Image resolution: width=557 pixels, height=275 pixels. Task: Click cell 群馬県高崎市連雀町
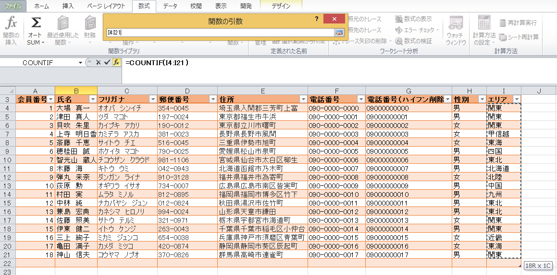coord(262,254)
